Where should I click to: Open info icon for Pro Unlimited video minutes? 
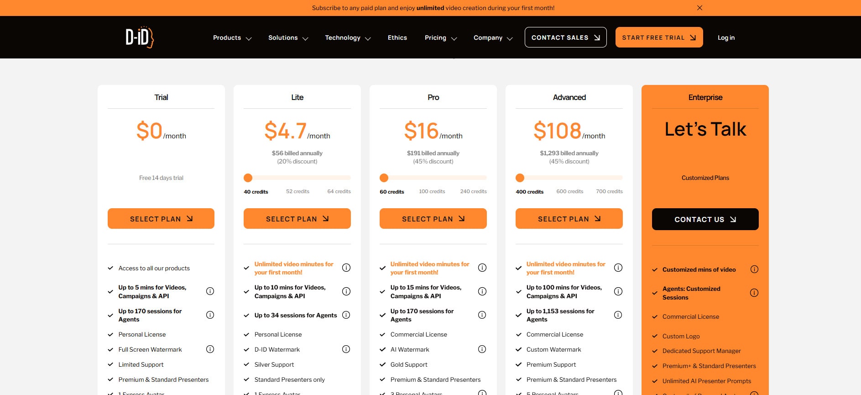482,268
